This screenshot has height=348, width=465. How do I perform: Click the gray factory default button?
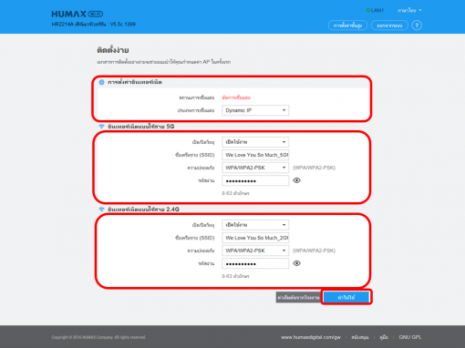(x=298, y=297)
